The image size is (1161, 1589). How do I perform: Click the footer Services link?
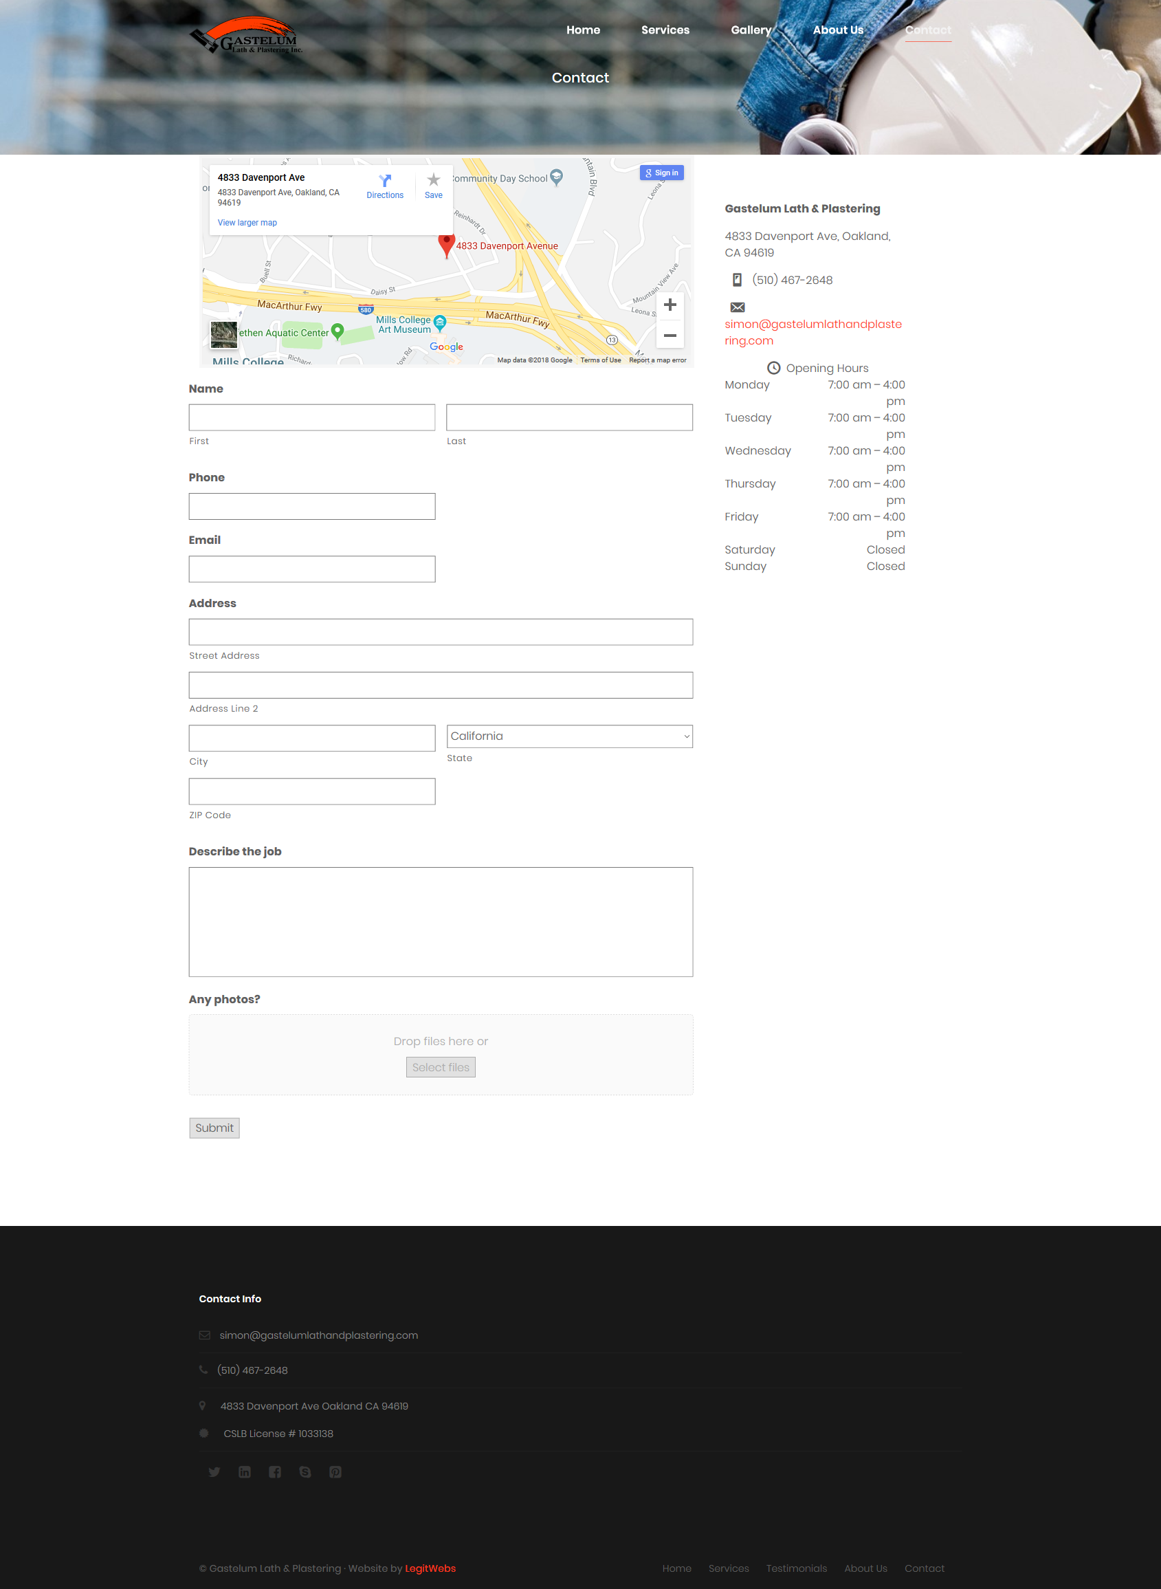coord(729,1568)
